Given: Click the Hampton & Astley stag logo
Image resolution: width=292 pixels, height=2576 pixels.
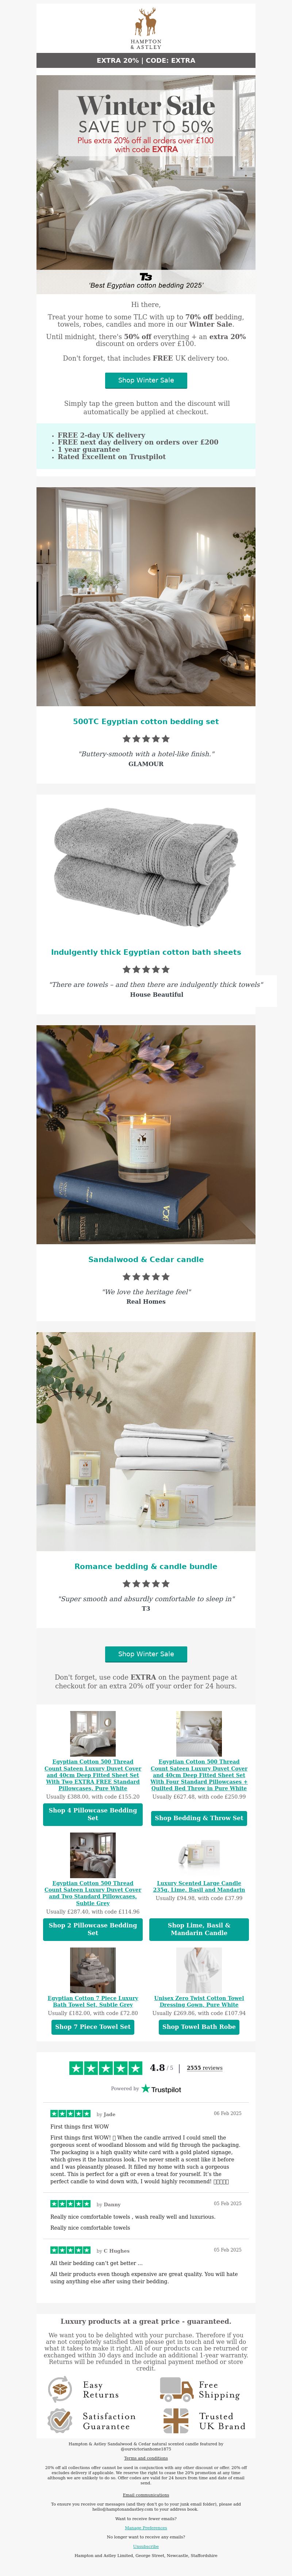Looking at the screenshot, I should [x=146, y=29].
